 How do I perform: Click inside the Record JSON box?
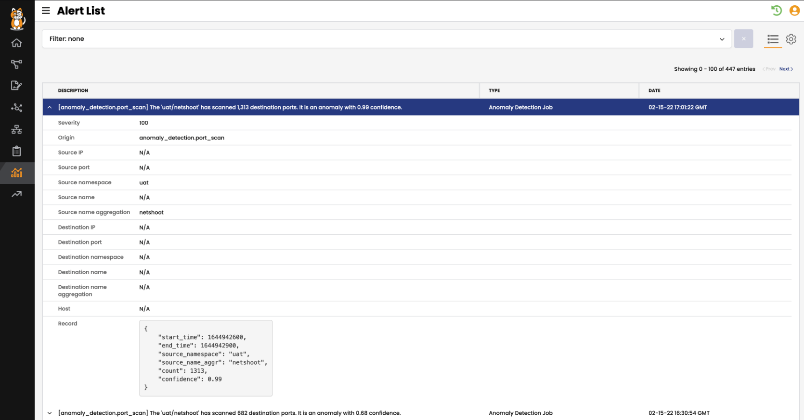206,358
